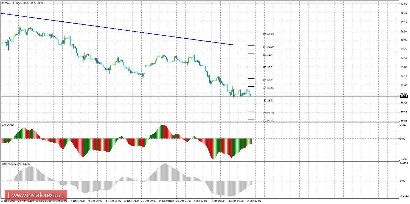
Task: Click the -0.6186 OsMA scale value
Action: pyautogui.click(x=404, y=197)
